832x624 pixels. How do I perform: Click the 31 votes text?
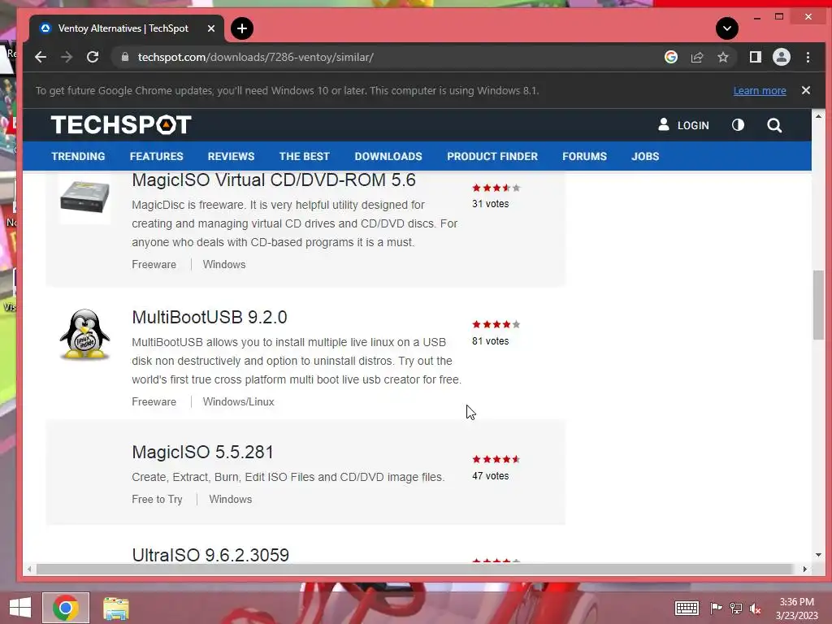coord(490,204)
